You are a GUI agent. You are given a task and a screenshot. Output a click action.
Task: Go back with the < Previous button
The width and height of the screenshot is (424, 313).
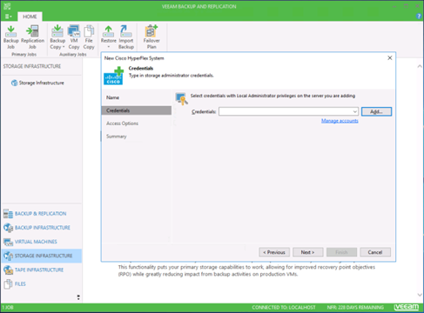(x=274, y=252)
